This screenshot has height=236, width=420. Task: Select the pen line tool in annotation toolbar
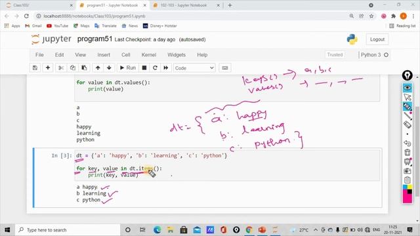coord(408,115)
